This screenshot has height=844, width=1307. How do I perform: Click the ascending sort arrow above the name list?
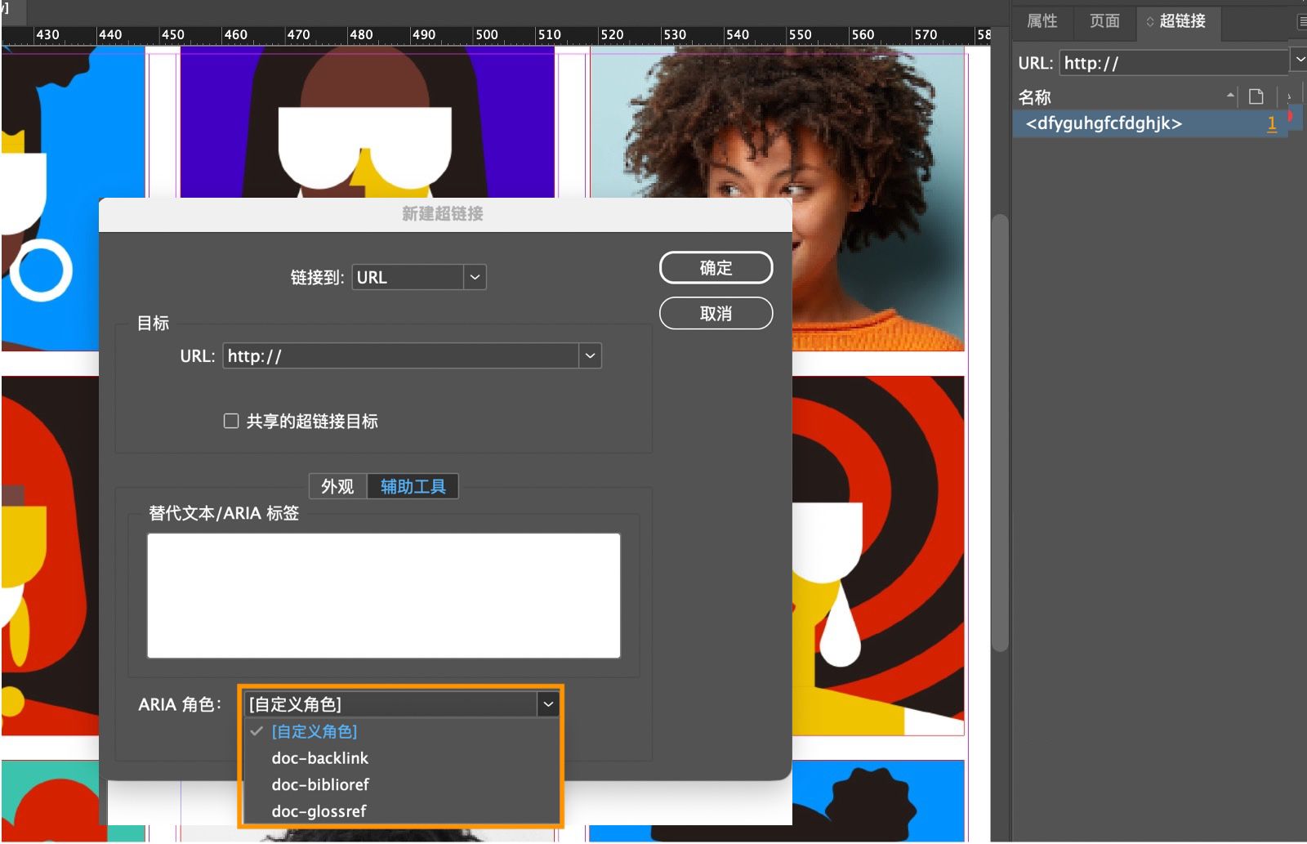pos(1232,96)
